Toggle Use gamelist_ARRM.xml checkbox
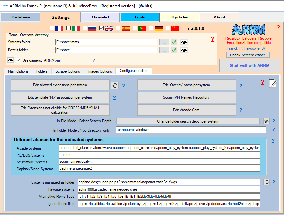The width and height of the screenshot is (284, 215). [x=18, y=60]
